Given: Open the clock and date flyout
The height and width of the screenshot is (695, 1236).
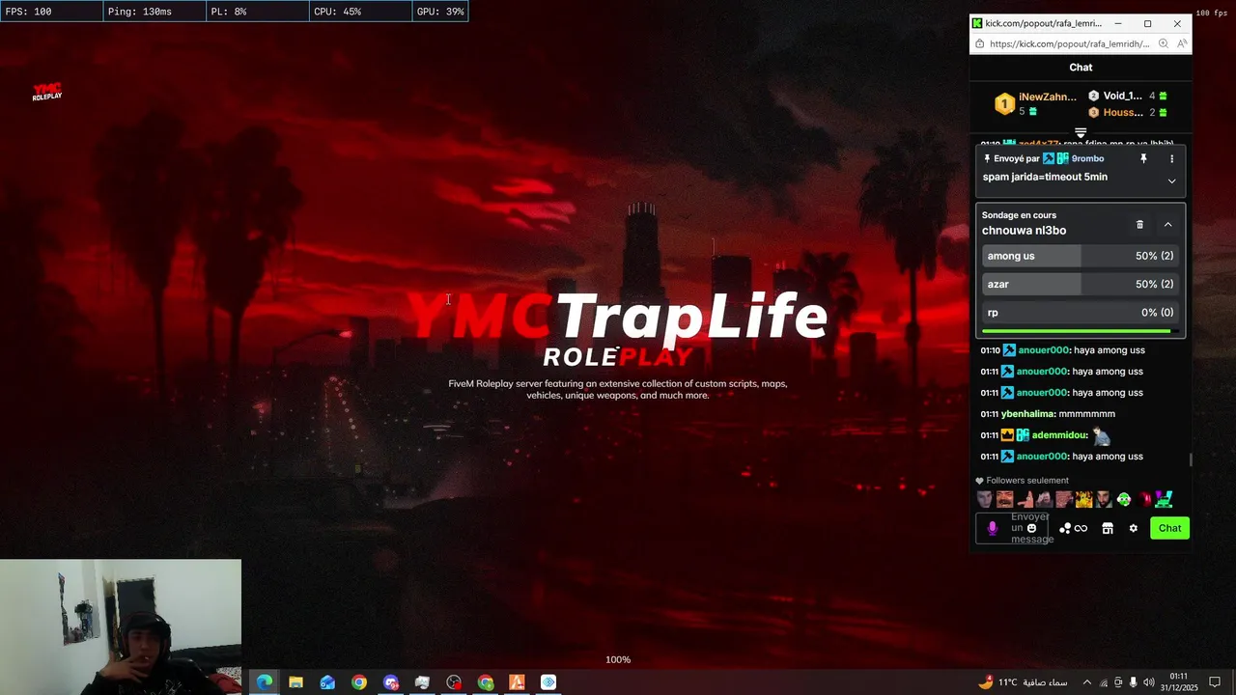Looking at the screenshot, I should 1179,682.
